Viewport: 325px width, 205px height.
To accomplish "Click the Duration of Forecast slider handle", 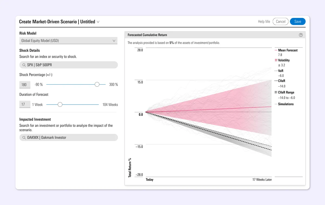I will (x=60, y=104).
